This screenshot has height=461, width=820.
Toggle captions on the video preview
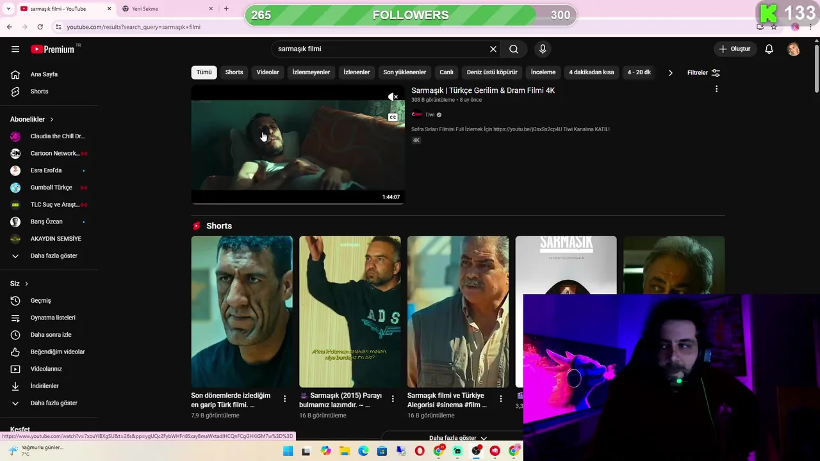pyautogui.click(x=393, y=117)
